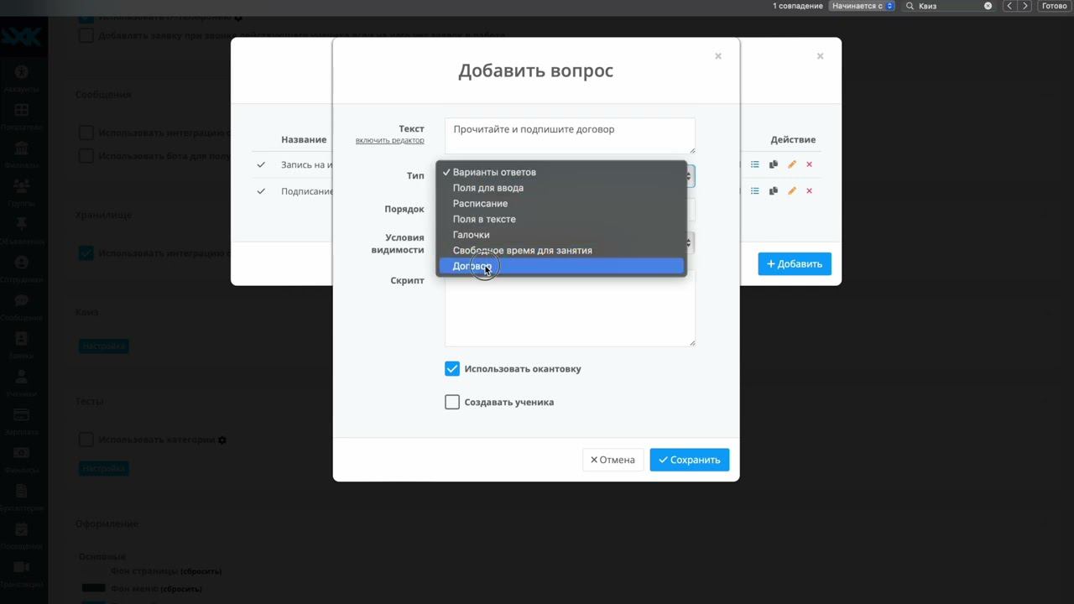Open the Фон меню color swatch

coord(93,589)
